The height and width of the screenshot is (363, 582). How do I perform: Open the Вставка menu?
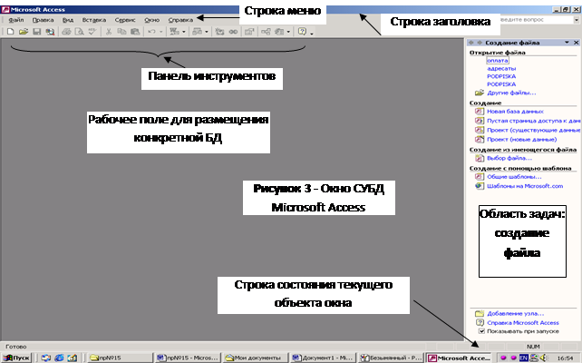click(x=94, y=20)
